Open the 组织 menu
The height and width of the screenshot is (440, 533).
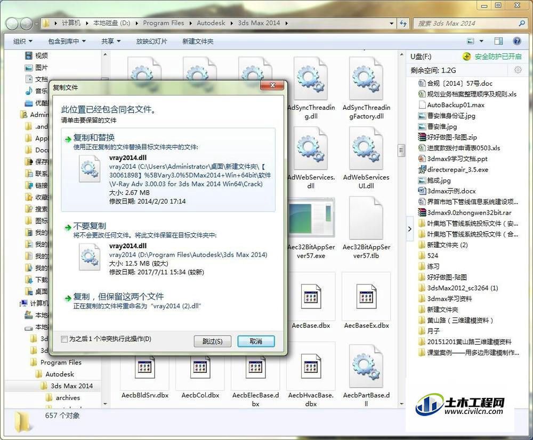[x=22, y=41]
